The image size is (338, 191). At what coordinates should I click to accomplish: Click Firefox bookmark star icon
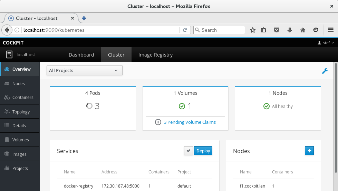pos(252,30)
